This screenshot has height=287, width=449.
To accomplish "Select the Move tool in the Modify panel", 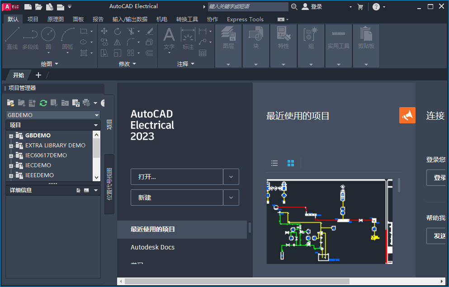I will click(105, 31).
